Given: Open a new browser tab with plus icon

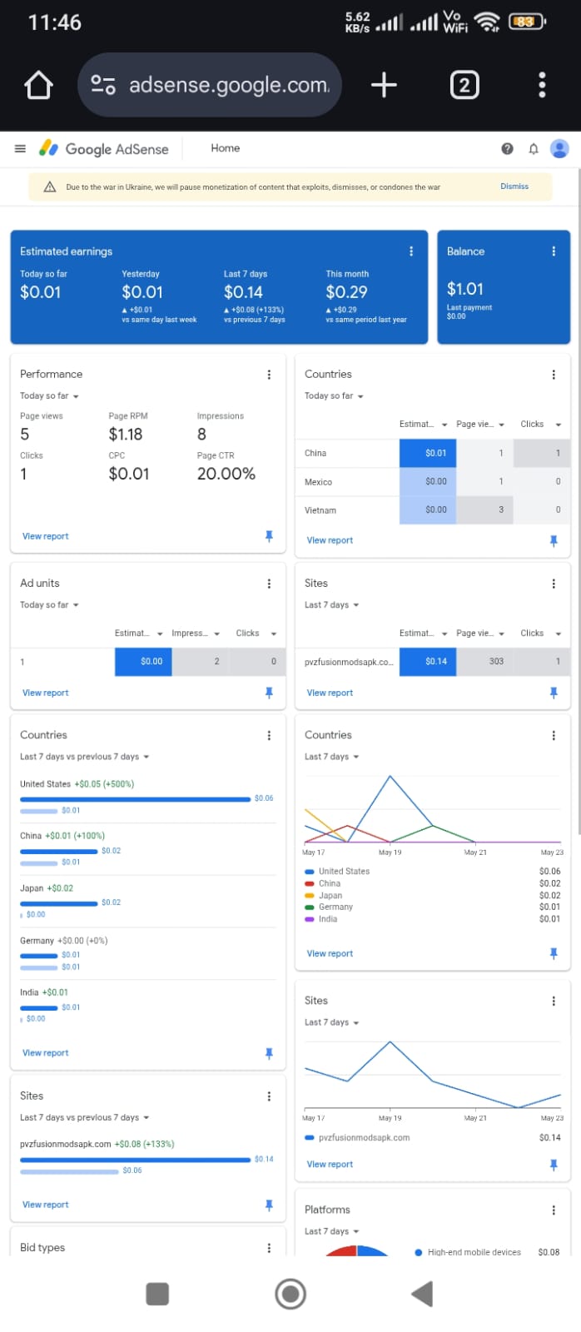Looking at the screenshot, I should (x=384, y=85).
